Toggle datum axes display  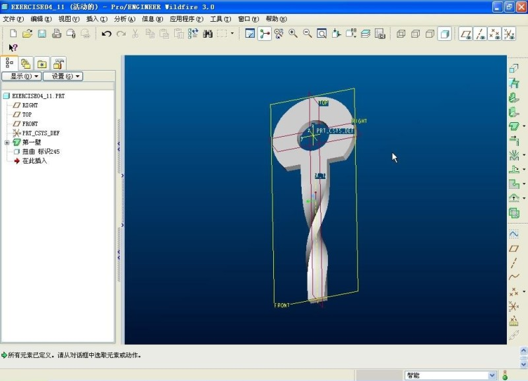click(480, 34)
